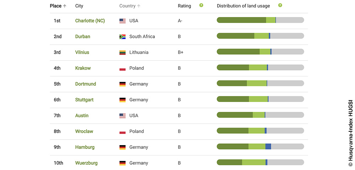The image size is (355, 170).
Task: Click the Germany flag in Dortmund row
Action: [x=122, y=84]
